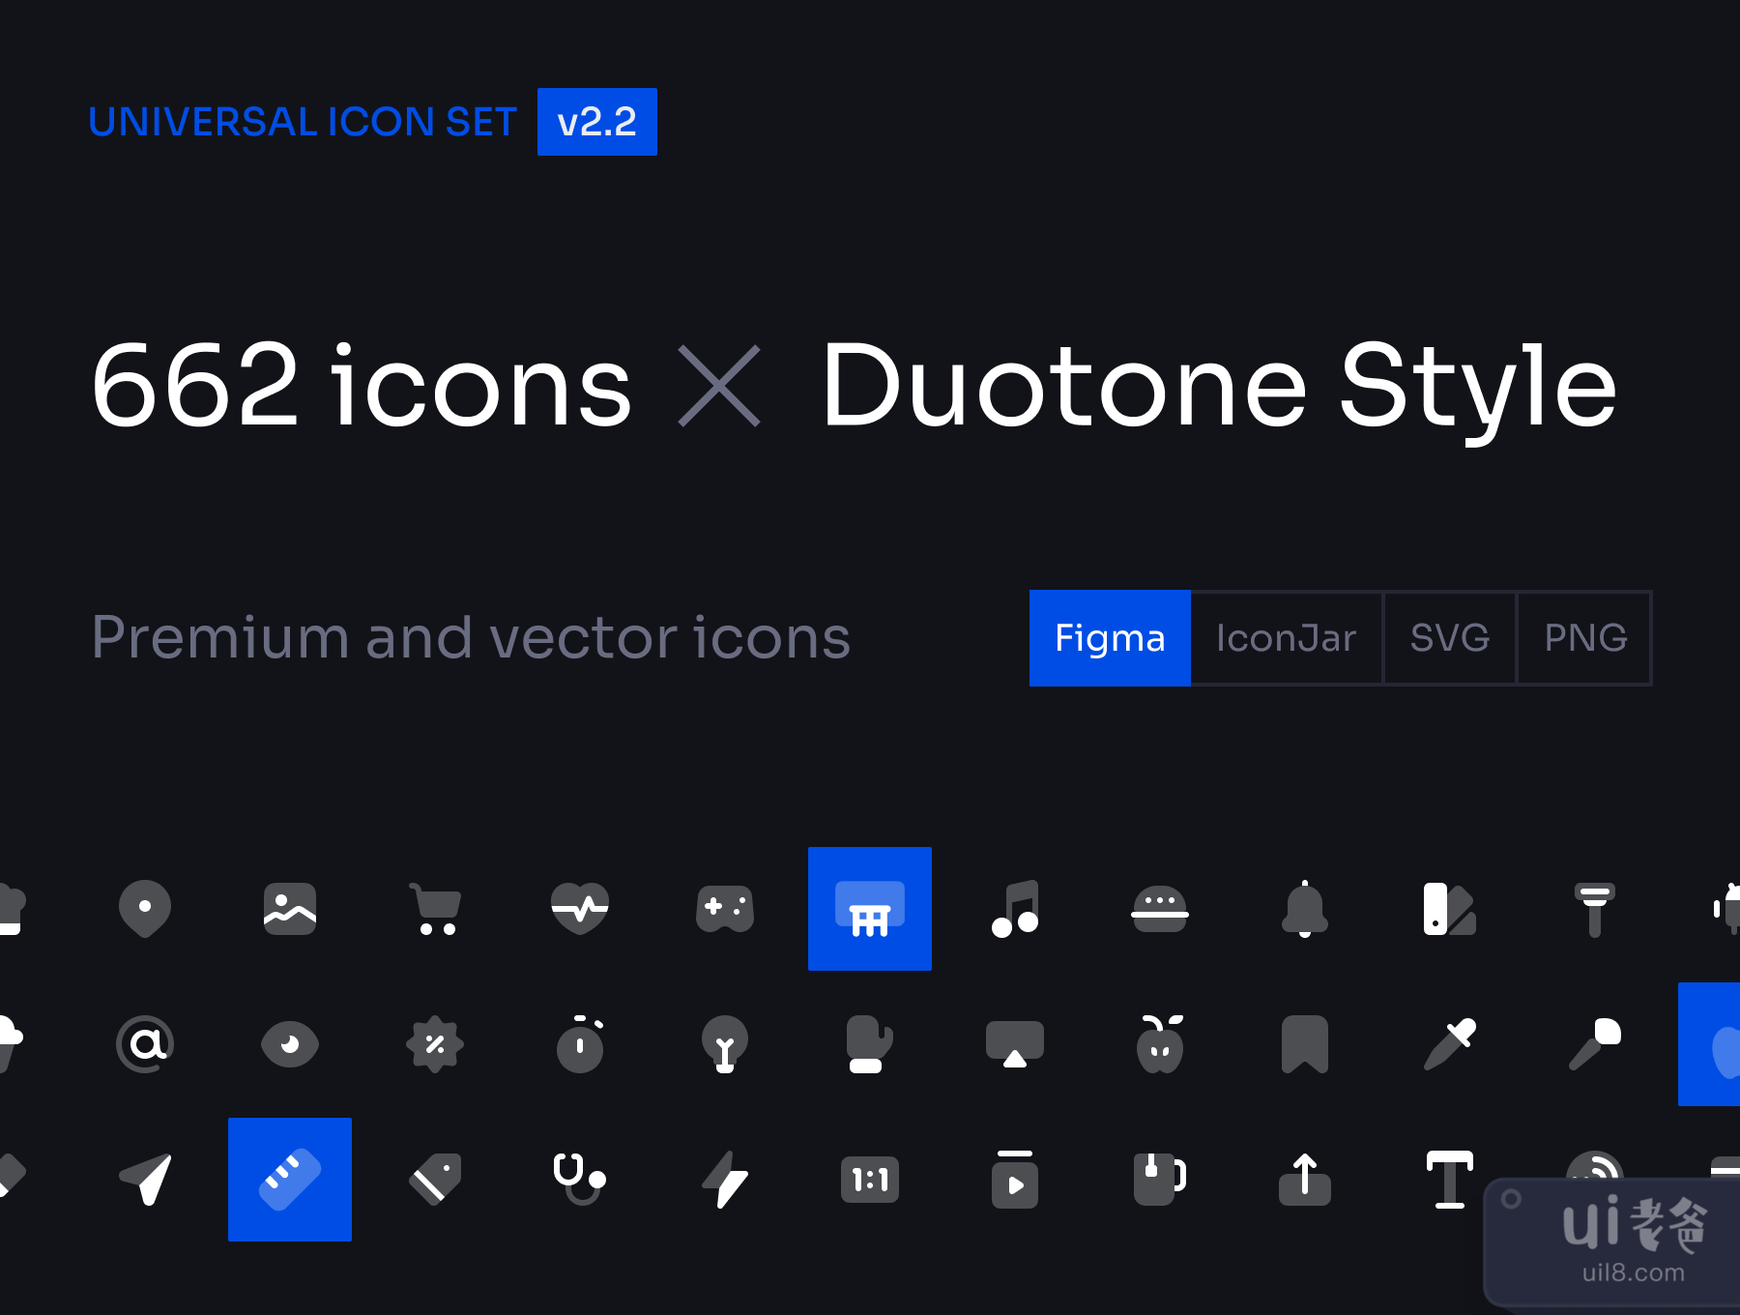The width and height of the screenshot is (1740, 1315).
Task: Click the heartbeat pulse icon
Action: pyautogui.click(x=580, y=908)
